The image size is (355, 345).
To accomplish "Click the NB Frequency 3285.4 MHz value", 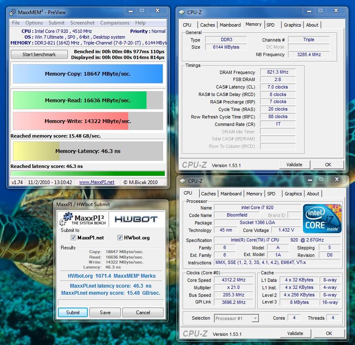I will pyautogui.click(x=309, y=54).
